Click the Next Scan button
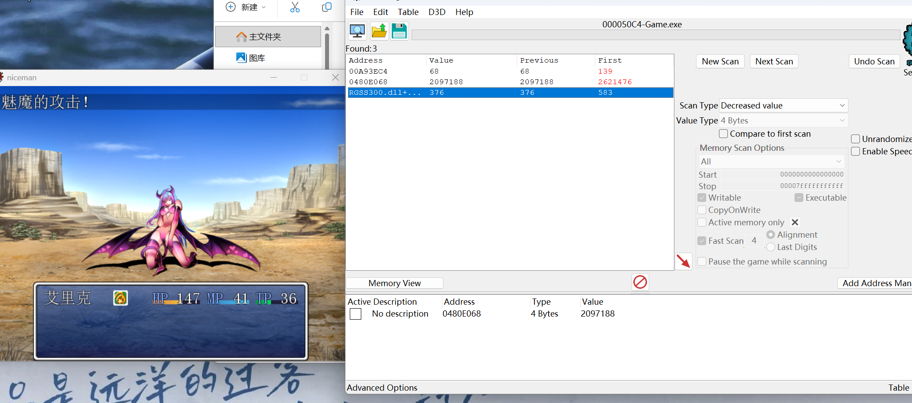 click(x=774, y=61)
